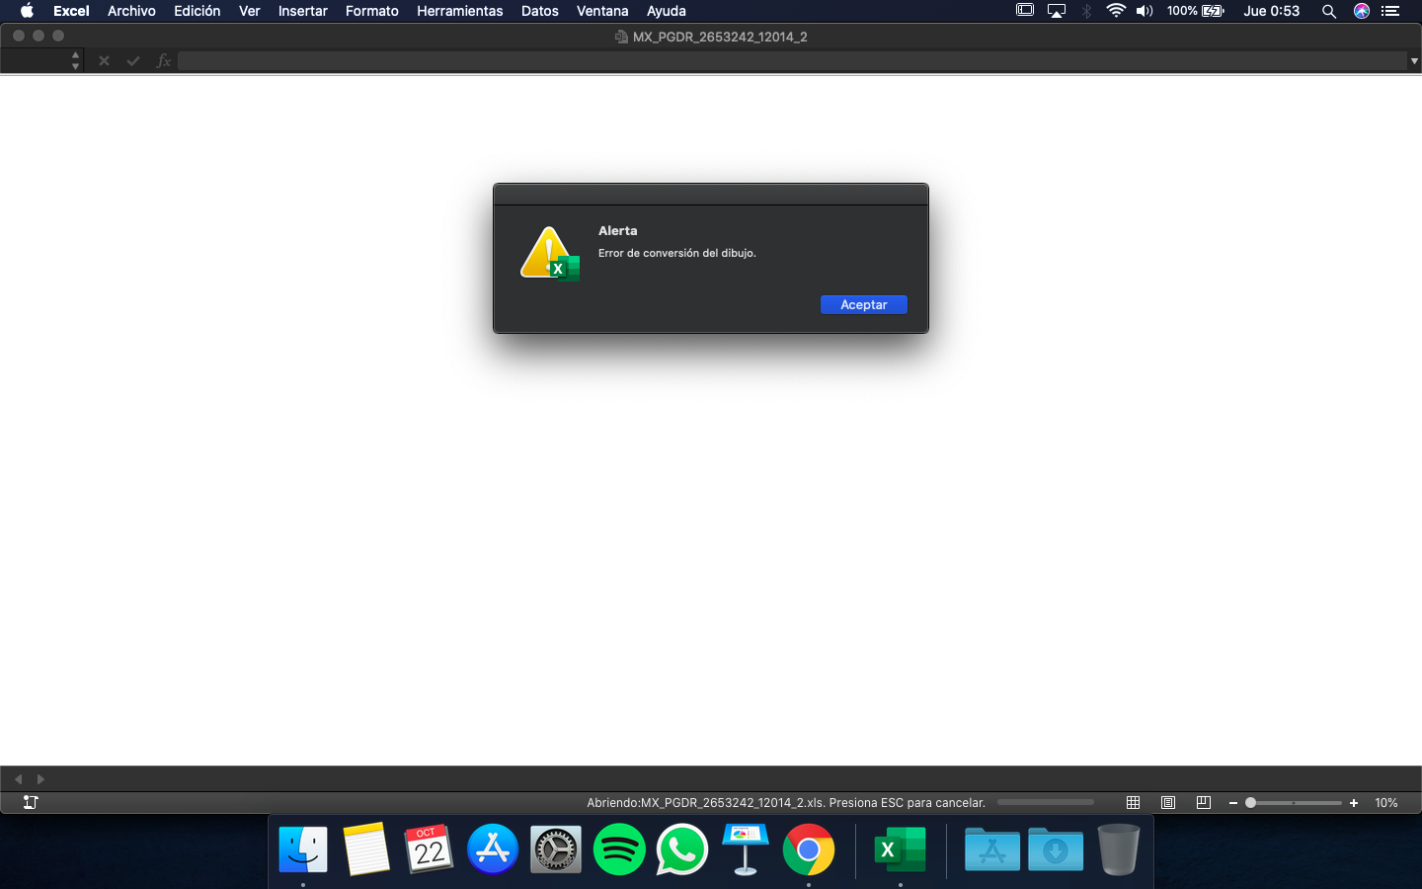The image size is (1422, 889).
Task: Click the Aceptar button in the alert dialog
Action: click(x=863, y=304)
